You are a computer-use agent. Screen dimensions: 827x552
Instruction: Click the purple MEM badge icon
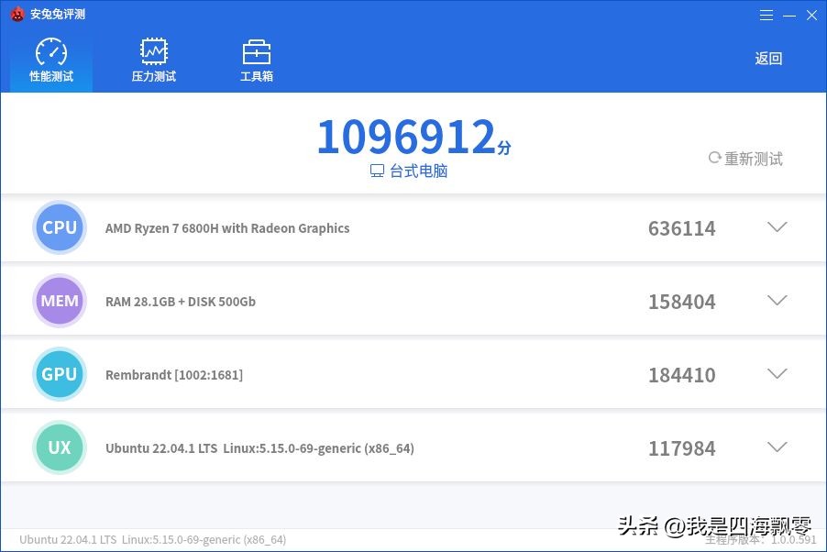[x=59, y=301]
